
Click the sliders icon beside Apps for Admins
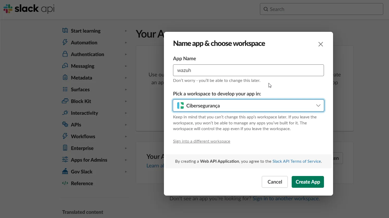tap(65, 160)
